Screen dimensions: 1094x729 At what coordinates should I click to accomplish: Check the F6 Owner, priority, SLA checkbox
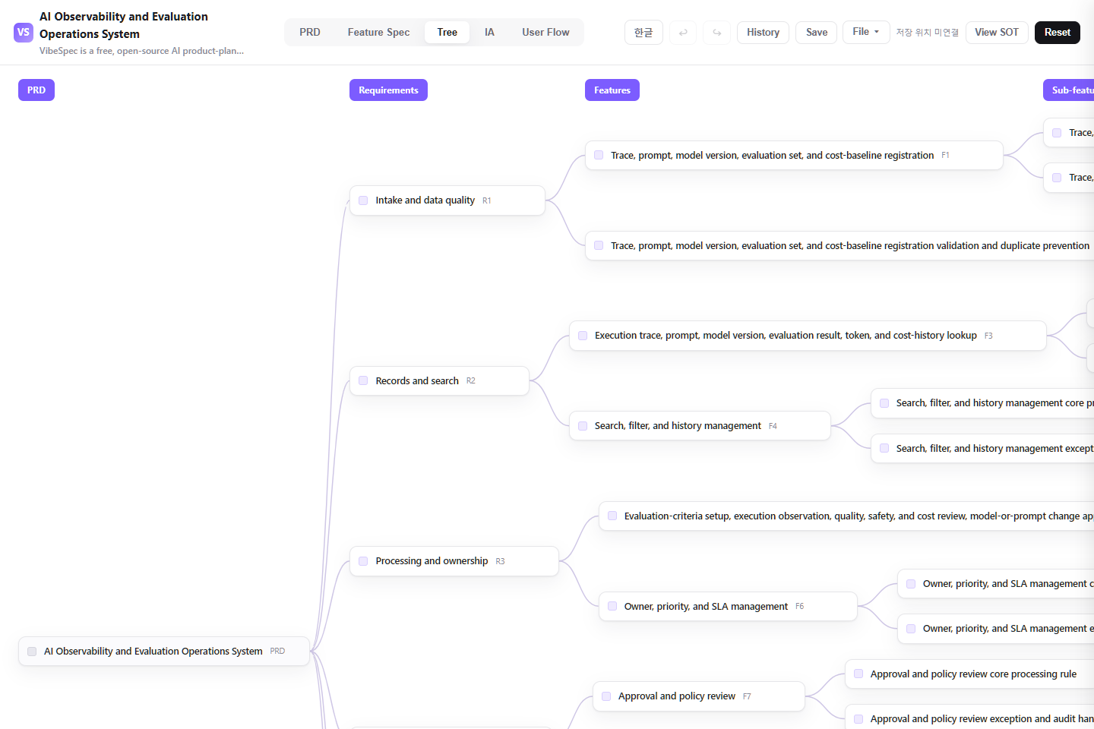click(612, 606)
